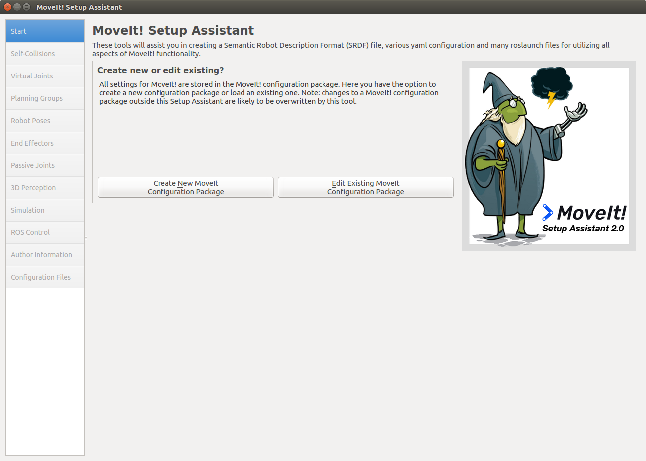Click the sidebar splitter handle
The width and height of the screenshot is (646, 461).
pyautogui.click(x=86, y=238)
